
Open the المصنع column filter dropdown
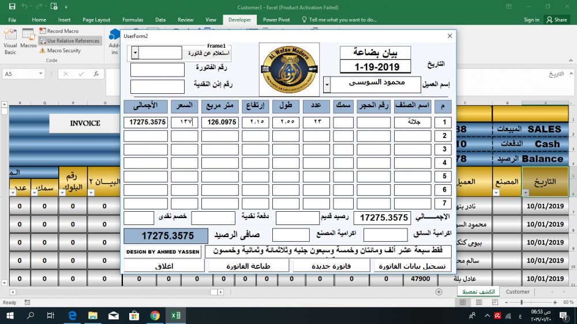pos(496,193)
